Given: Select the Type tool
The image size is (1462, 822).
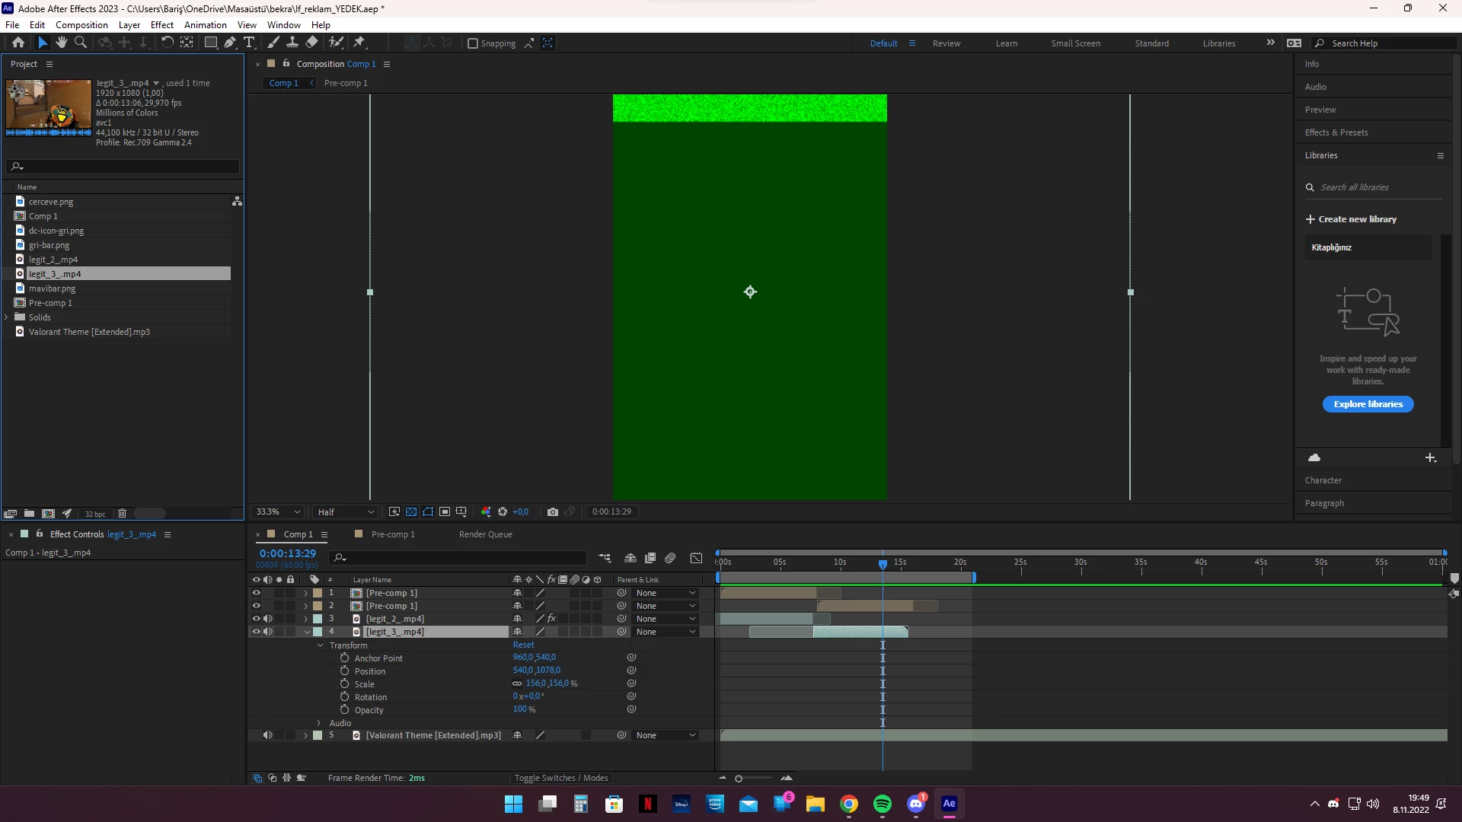Looking at the screenshot, I should [249, 43].
